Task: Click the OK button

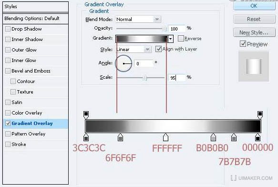Action: click(254, 6)
